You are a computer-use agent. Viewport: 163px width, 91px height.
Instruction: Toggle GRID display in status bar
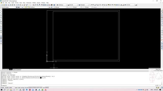(19, 88)
